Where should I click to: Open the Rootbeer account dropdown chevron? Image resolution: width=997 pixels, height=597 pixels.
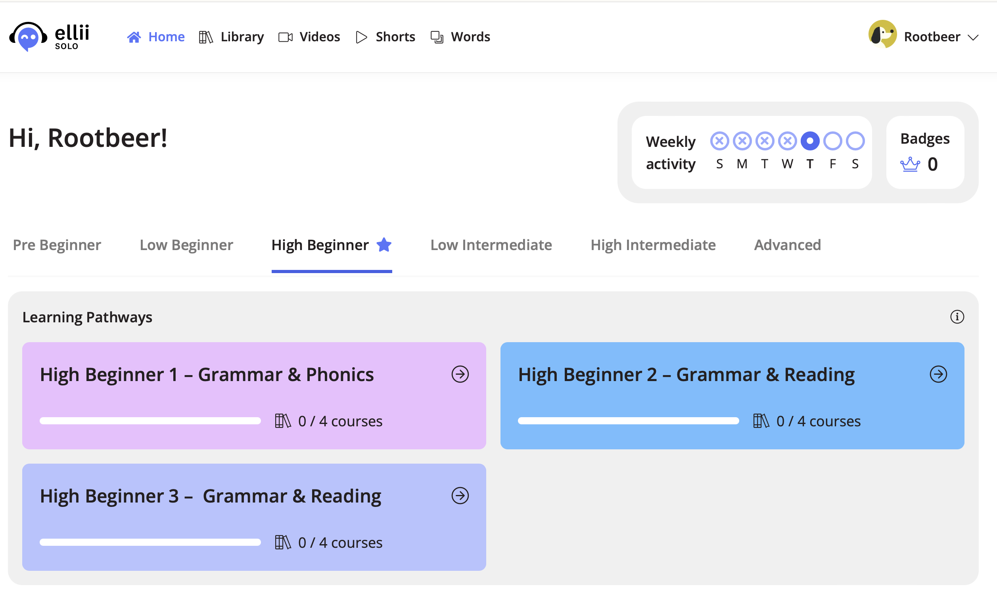pos(973,38)
